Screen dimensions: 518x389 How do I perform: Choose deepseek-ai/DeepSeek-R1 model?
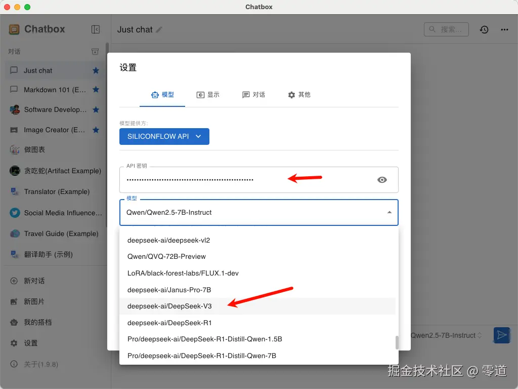(257, 323)
